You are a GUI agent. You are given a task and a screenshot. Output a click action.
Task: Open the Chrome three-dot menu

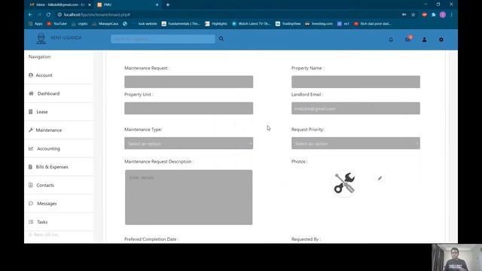point(451,14)
